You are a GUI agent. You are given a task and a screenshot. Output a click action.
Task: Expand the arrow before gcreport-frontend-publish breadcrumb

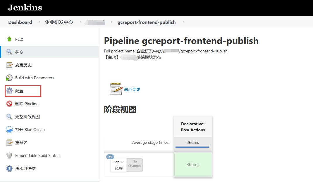click(111, 22)
